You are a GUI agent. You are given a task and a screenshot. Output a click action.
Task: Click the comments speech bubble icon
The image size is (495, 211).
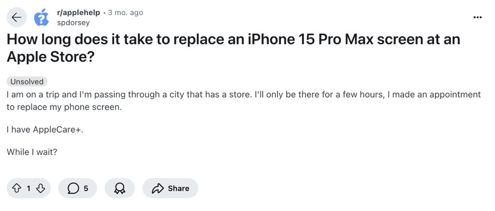pos(73,188)
